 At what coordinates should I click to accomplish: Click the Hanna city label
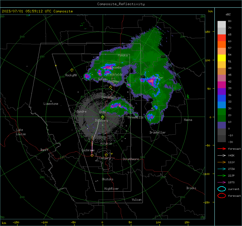188,120
